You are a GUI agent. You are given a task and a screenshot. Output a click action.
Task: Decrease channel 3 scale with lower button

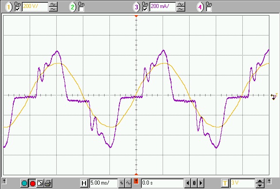[x=181, y=9]
